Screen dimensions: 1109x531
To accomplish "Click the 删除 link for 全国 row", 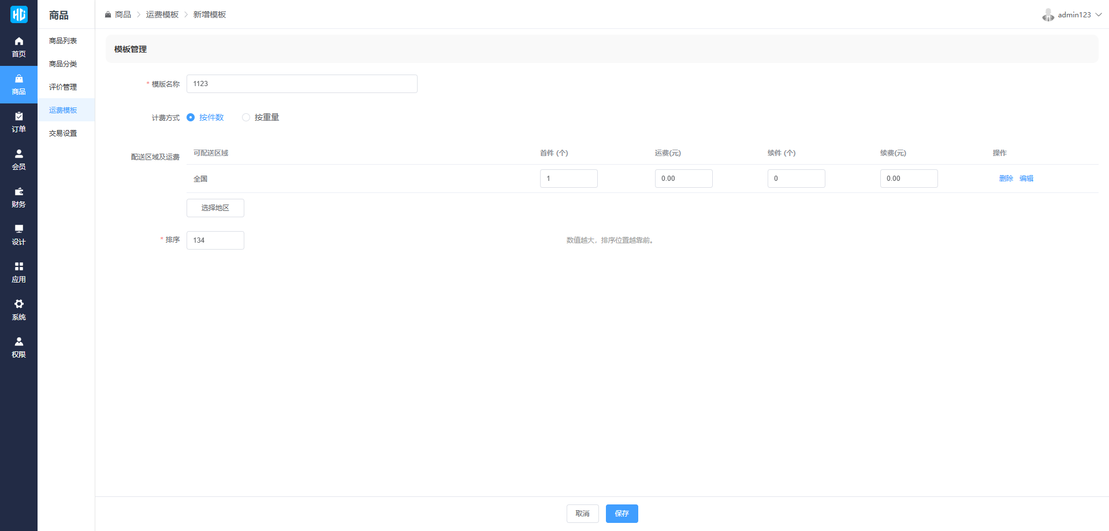I will 1006,179.
